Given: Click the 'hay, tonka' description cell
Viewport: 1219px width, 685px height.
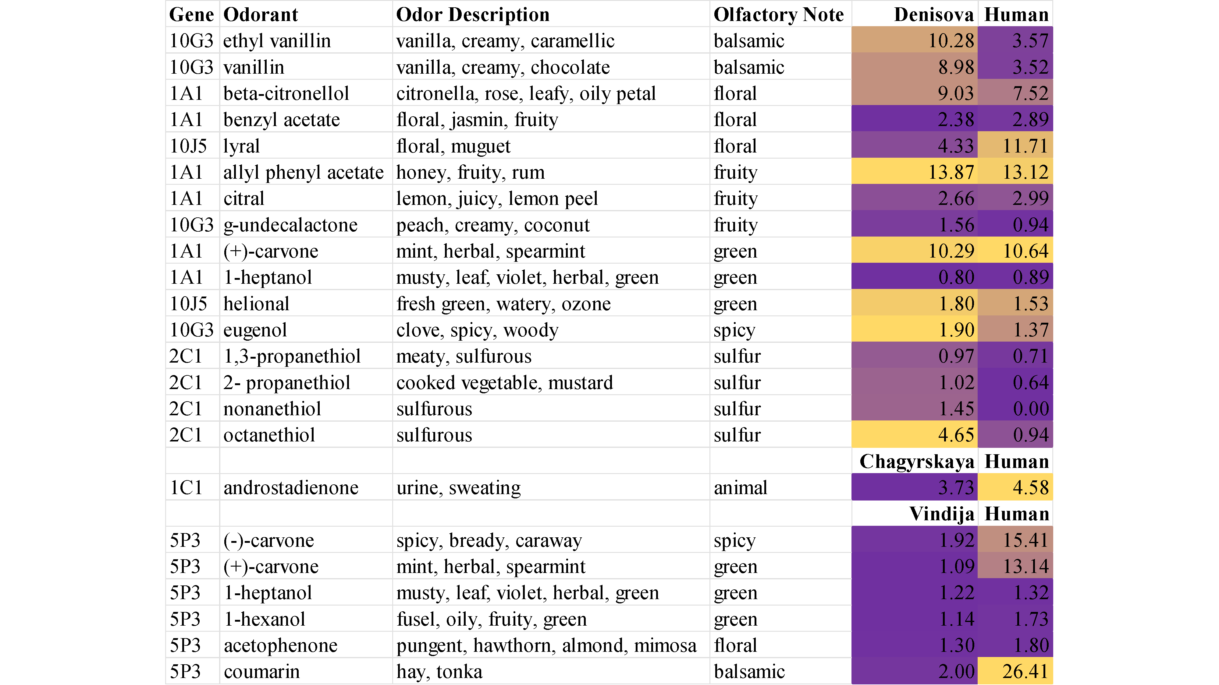Looking at the screenshot, I should click(x=439, y=672).
